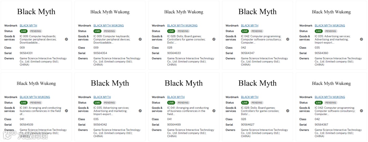Expand goods and services for serial 90564342
This screenshot has height=142, width=368.
point(140,111)
